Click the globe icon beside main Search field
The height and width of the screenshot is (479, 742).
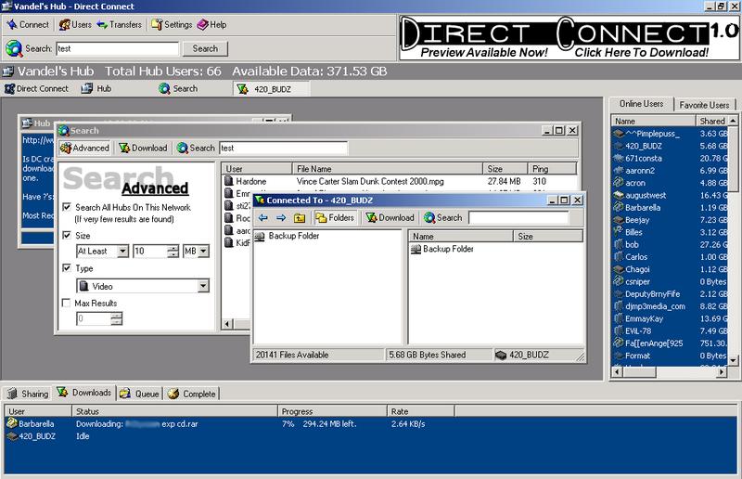click(14, 48)
